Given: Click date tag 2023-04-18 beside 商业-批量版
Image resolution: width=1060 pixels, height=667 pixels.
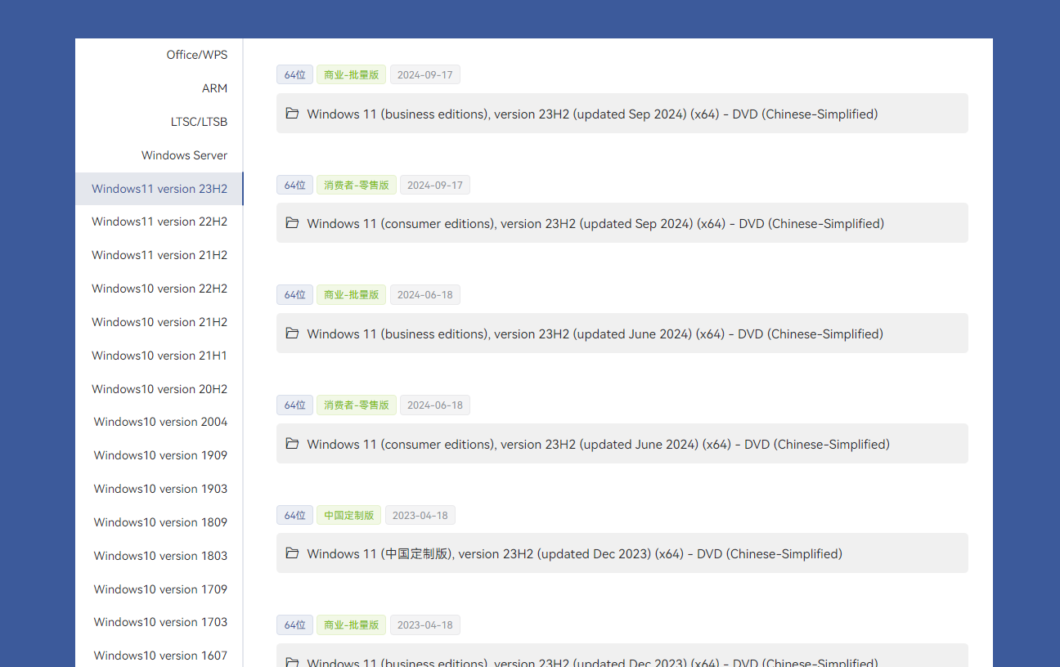Looking at the screenshot, I should tap(424, 625).
